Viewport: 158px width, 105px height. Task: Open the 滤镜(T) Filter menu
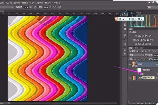(x=25, y=3)
